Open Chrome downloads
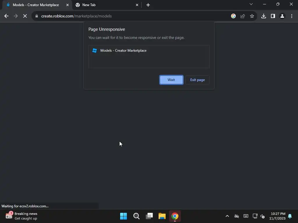 click(x=264, y=16)
